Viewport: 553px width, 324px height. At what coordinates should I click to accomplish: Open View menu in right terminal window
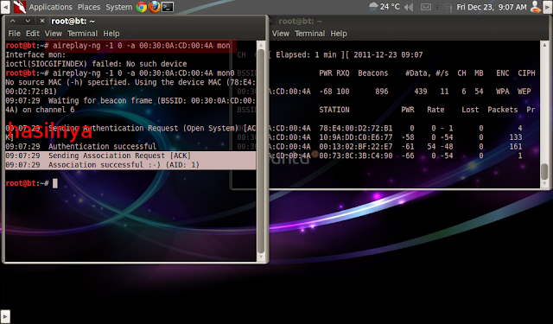click(281, 34)
